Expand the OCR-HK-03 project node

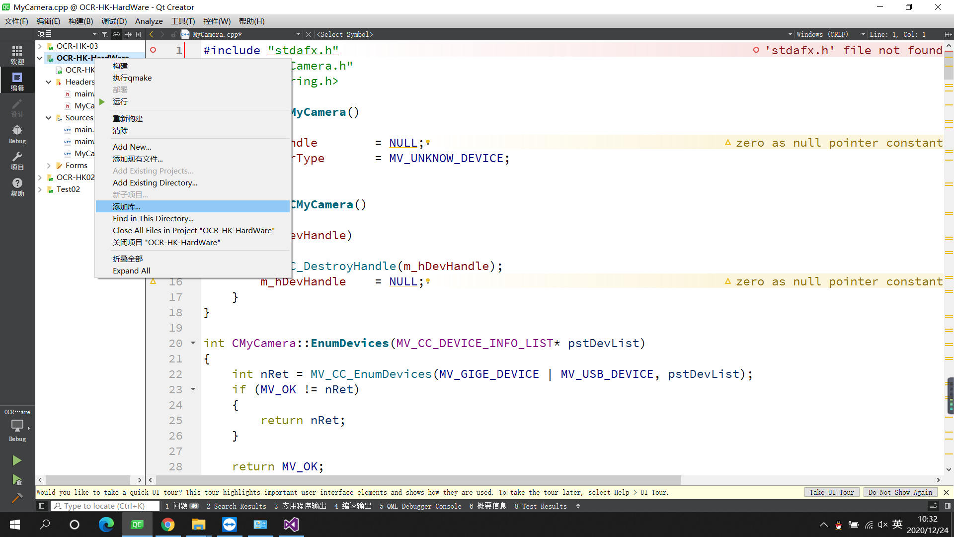40,46
